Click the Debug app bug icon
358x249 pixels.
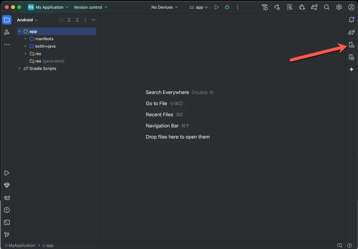pos(227,7)
